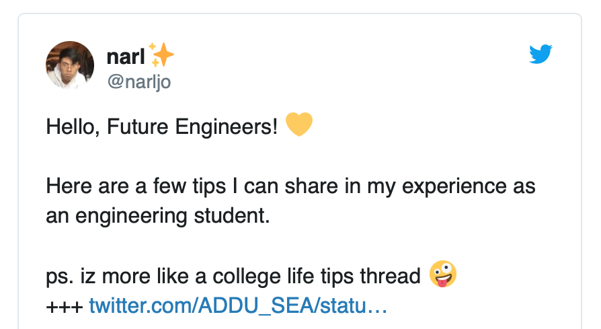Click the yellow heart emoji
The height and width of the screenshot is (329, 601).
[x=299, y=124]
